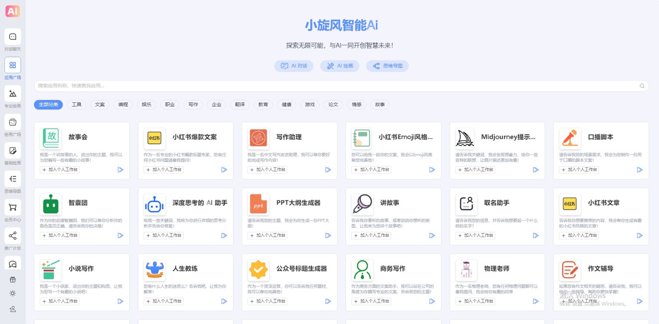The height and width of the screenshot is (324, 659).
Task: Open 会员中心 shopping cart icon
Action: [13, 207]
